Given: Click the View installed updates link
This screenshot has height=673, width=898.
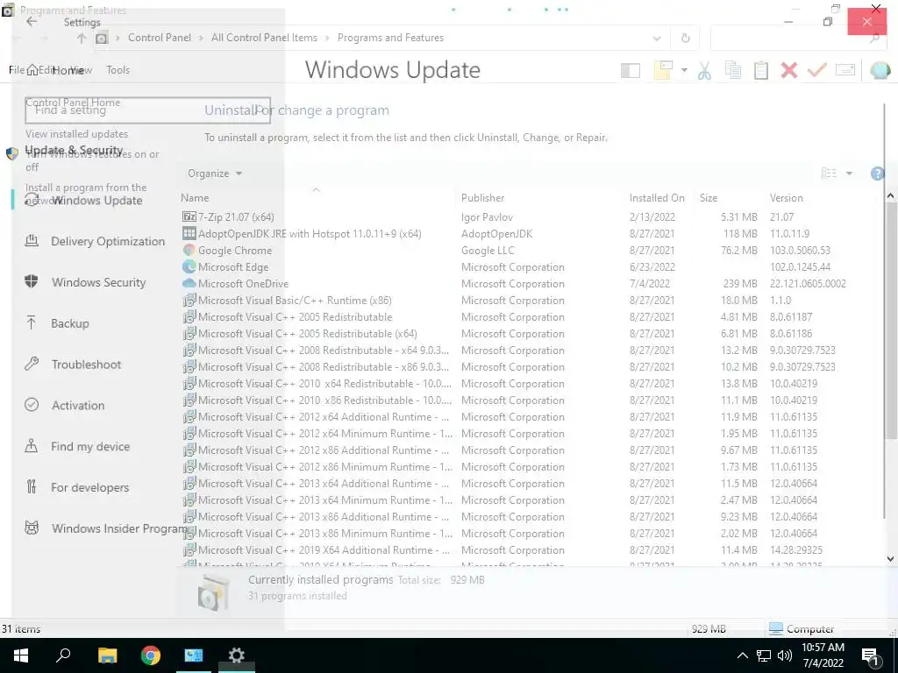Looking at the screenshot, I should click(x=77, y=134).
